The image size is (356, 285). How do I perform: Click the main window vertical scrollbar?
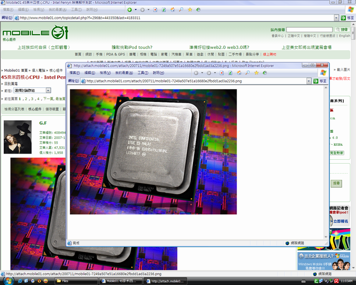(353, 148)
